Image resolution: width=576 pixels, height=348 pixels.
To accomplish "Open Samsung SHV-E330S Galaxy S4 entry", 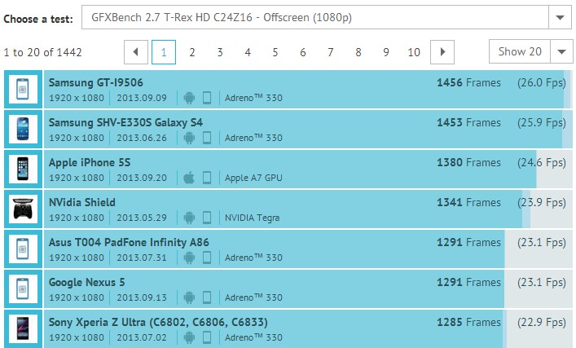I will tap(125, 122).
